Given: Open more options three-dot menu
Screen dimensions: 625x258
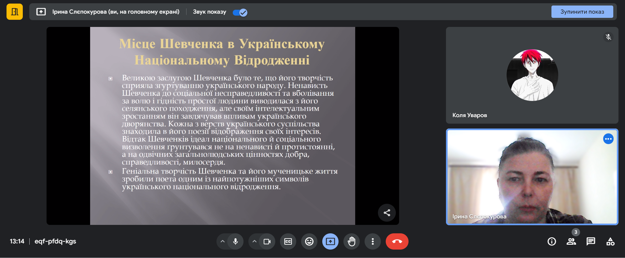Looking at the screenshot, I should tap(373, 241).
